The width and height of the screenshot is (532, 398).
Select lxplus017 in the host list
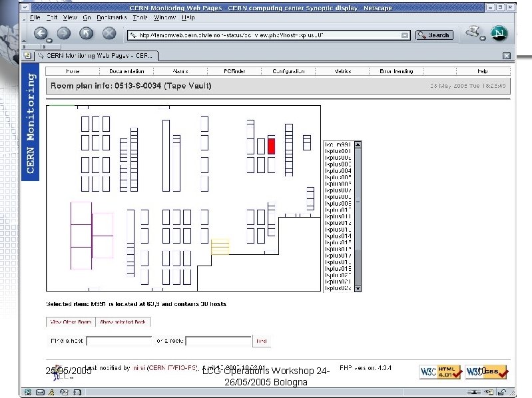tap(338, 256)
